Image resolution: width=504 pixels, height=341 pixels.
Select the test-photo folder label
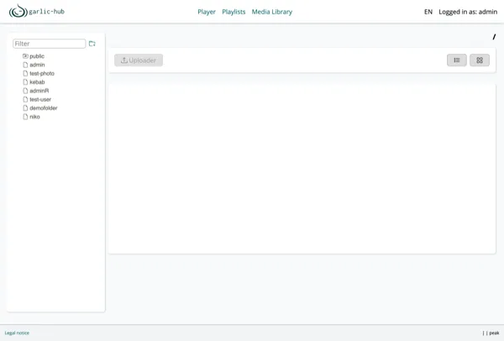tap(42, 74)
